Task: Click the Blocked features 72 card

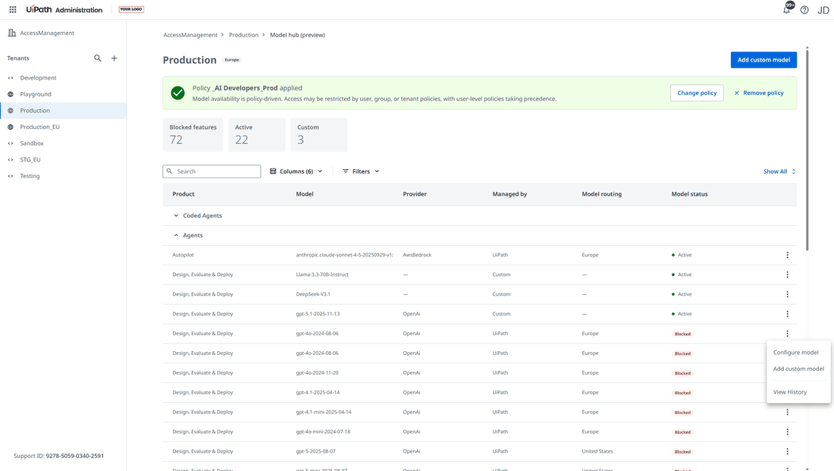Action: [x=193, y=135]
